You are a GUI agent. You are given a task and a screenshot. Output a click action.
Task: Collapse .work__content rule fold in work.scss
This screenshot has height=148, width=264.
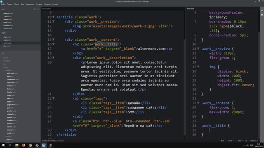click(x=198, y=103)
